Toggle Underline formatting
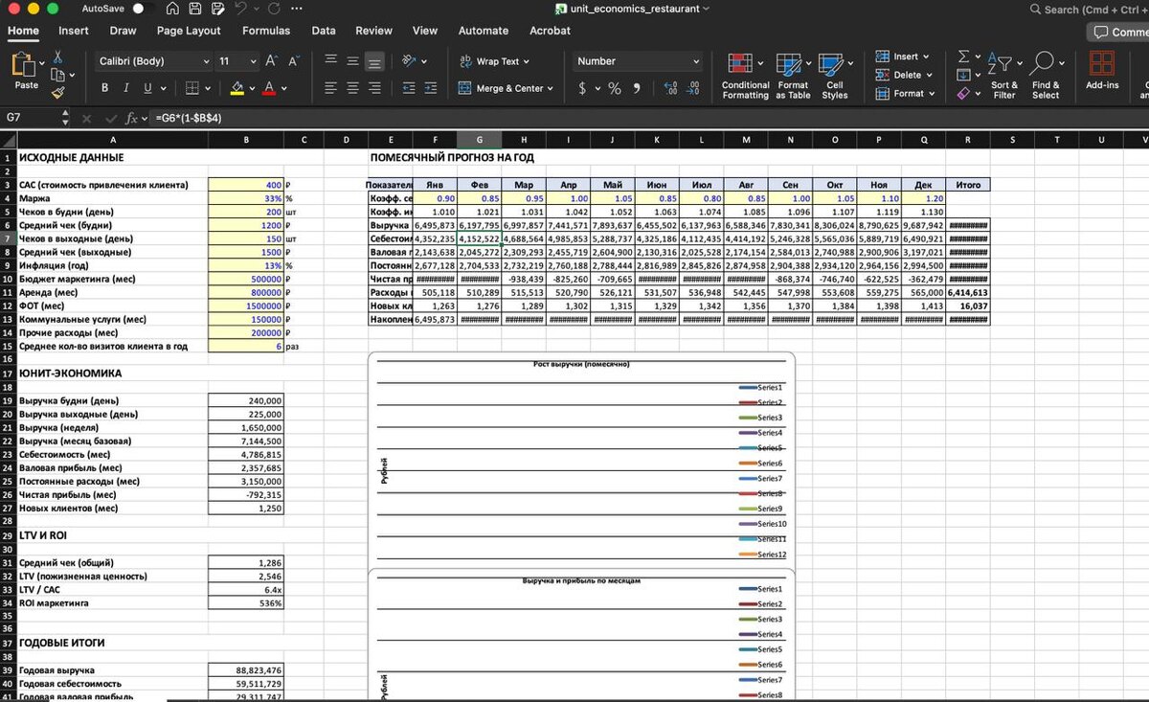 coord(147,88)
